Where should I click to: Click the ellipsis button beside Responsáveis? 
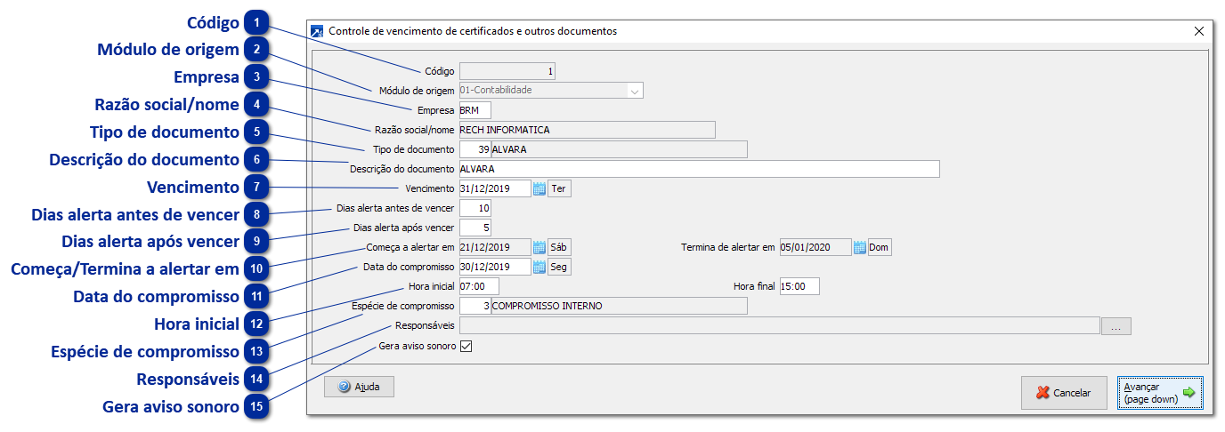(x=1115, y=326)
